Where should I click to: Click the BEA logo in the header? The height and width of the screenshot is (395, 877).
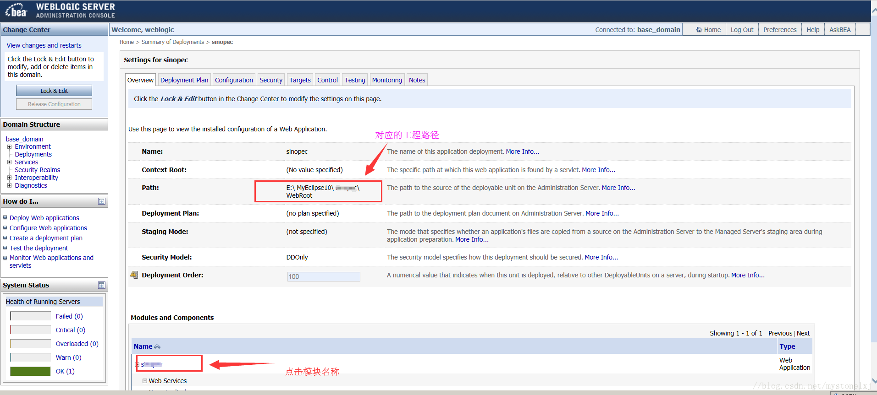click(17, 10)
